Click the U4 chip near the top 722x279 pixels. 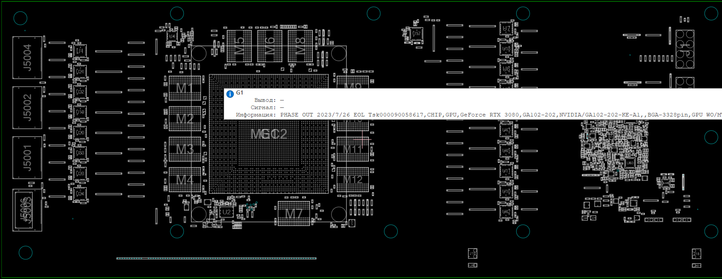(172, 36)
